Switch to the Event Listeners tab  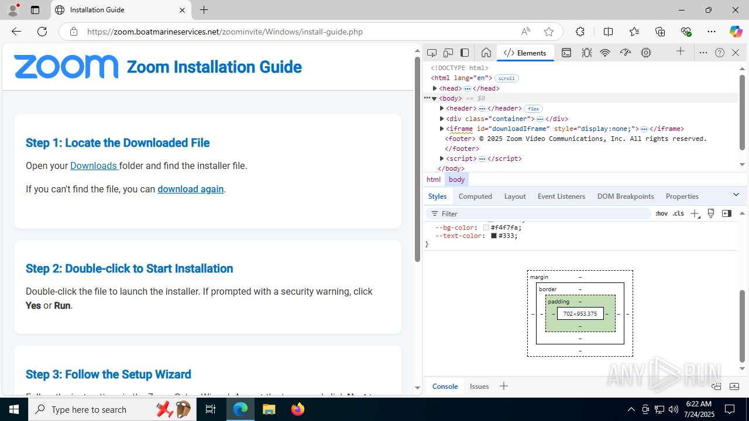pyautogui.click(x=561, y=196)
